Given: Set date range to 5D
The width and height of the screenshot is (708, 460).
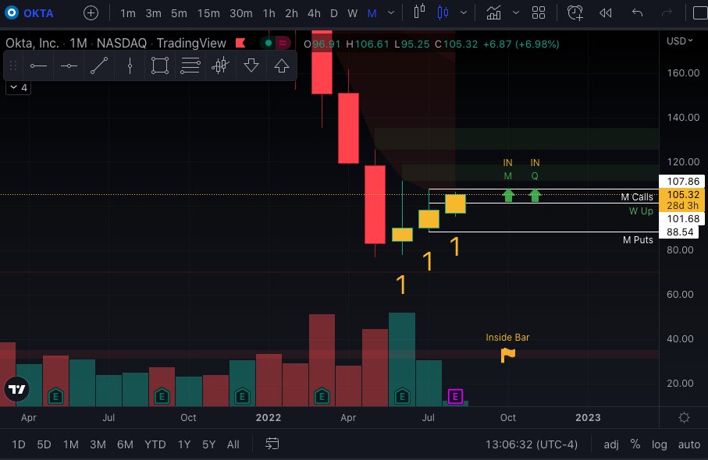Looking at the screenshot, I should [44, 444].
